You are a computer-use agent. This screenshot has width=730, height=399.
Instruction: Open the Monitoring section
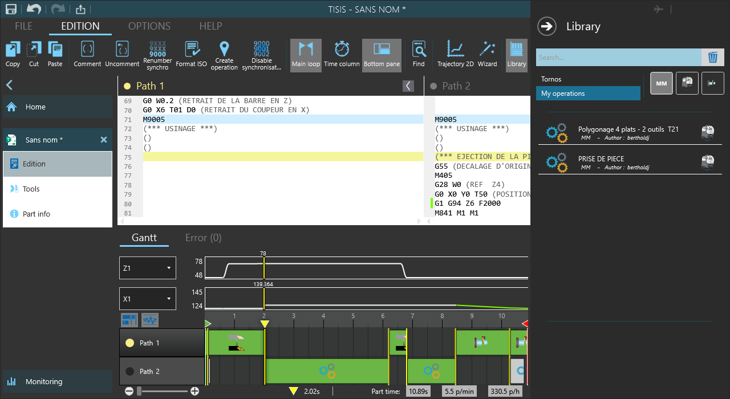[44, 382]
